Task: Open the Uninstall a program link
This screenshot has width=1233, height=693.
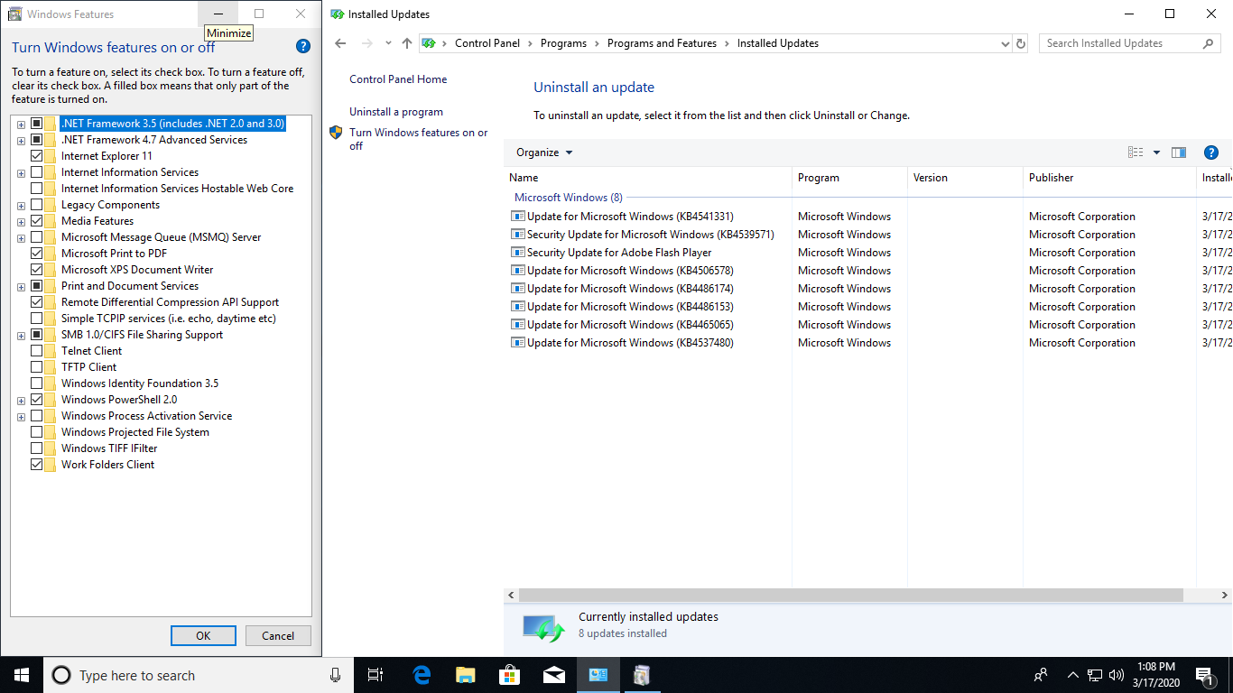Action: 396,112
